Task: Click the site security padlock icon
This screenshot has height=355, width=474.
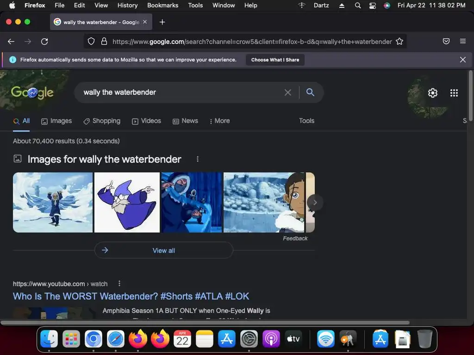Action: click(x=104, y=41)
